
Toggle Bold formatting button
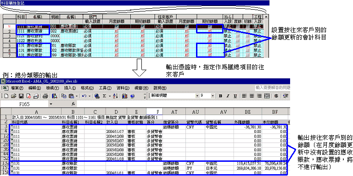tap(221, 96)
